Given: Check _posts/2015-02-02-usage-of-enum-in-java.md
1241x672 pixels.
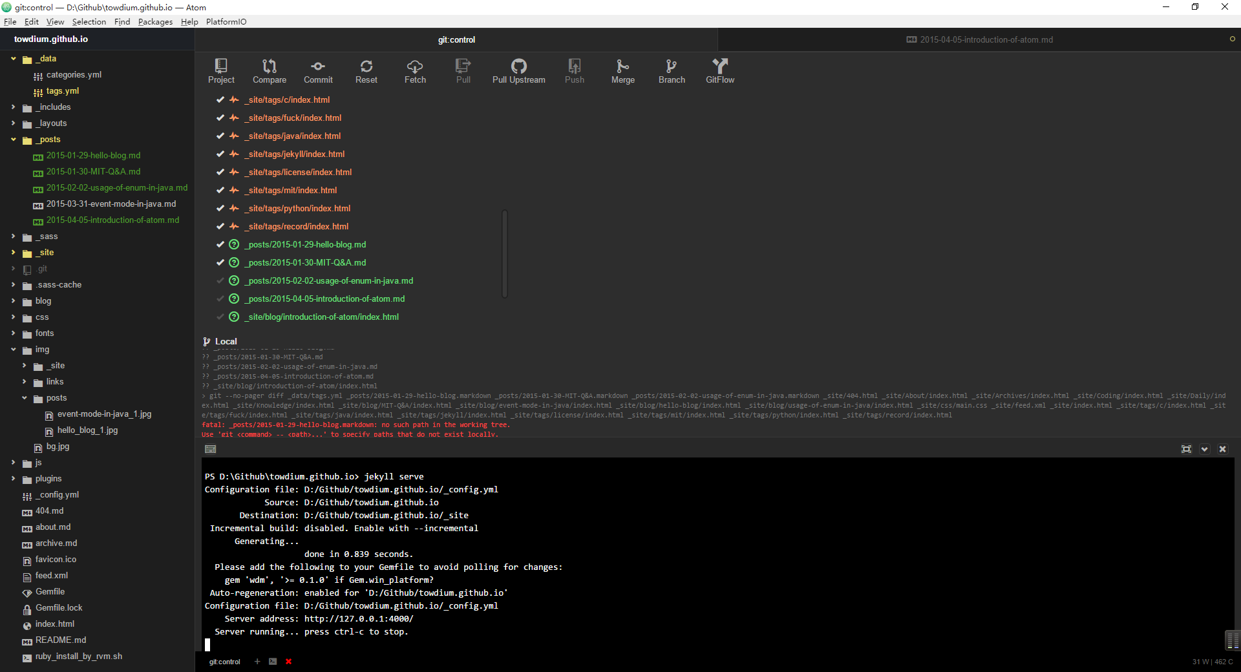Looking at the screenshot, I should pos(220,280).
